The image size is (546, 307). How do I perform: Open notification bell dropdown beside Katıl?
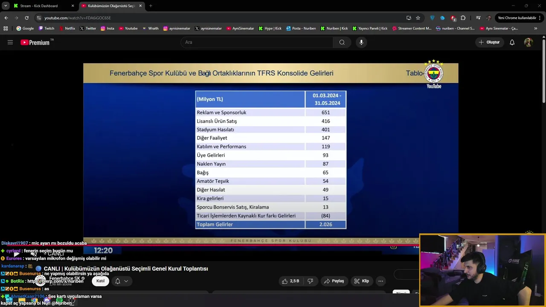point(121,281)
